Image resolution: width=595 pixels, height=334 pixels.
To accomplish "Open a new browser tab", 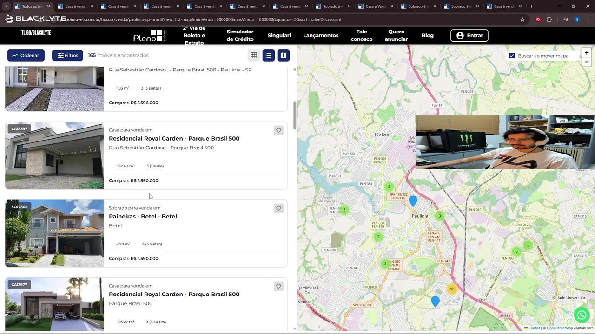I will tap(531, 6).
